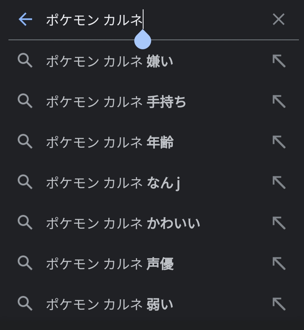304x330 pixels.
Task: Select the suggestion ポケモン カルネ 手持ち
Action: (x=116, y=102)
